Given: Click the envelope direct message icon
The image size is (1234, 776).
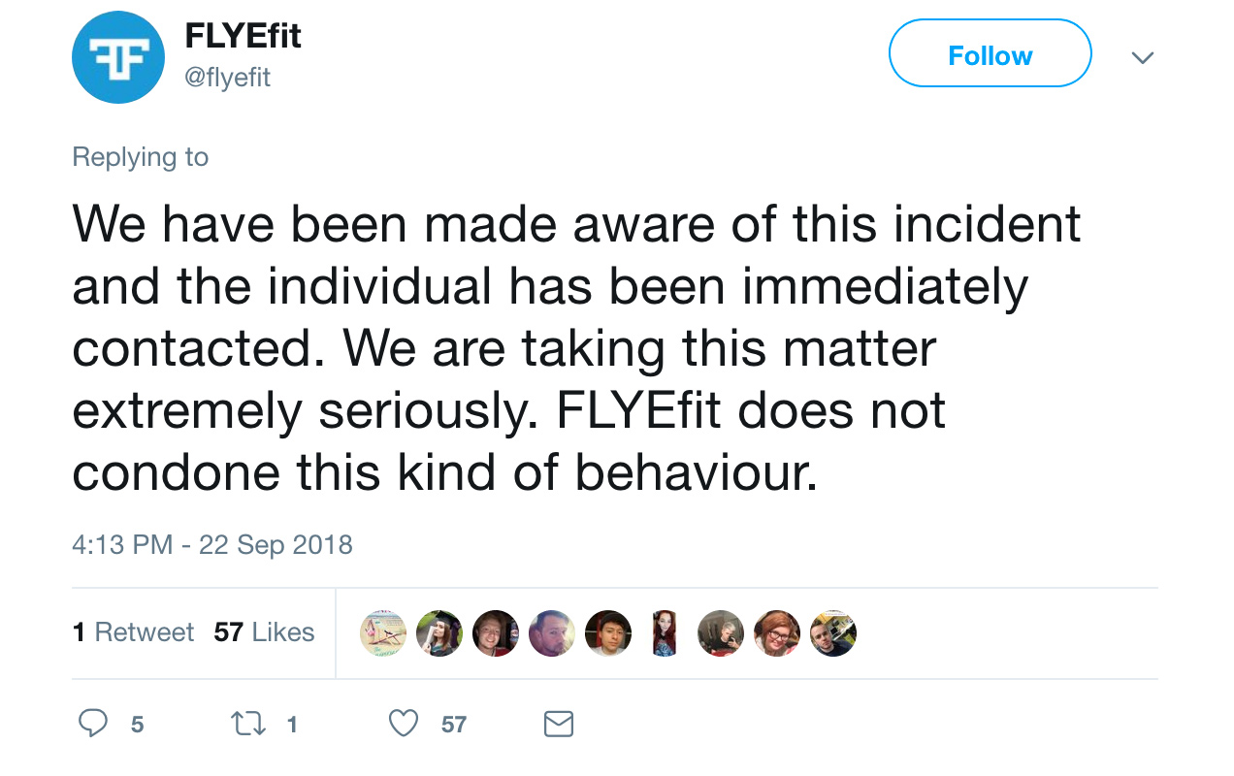Looking at the screenshot, I should click(x=558, y=724).
